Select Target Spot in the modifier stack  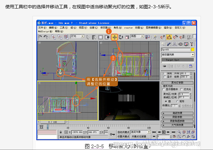click(x=178, y=60)
